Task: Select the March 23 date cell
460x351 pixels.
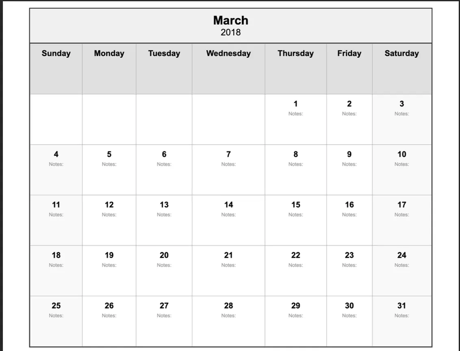Action: (349, 271)
